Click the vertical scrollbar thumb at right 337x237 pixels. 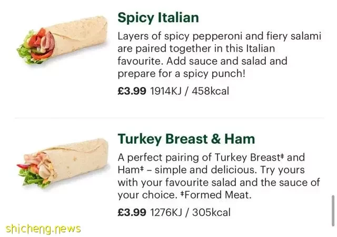click(x=333, y=211)
